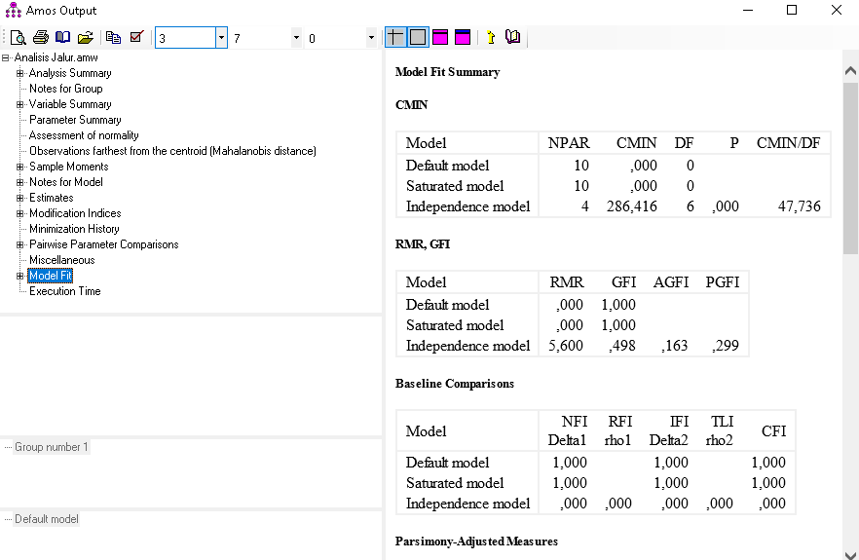The height and width of the screenshot is (560, 859).
Task: Click the Open folder toolbar icon
Action: pyautogui.click(x=86, y=37)
